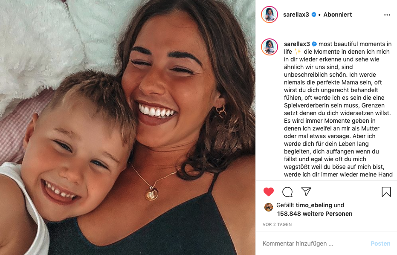397x255 pixels.
Task: Unlike the post with the red heart
Action: point(268,192)
